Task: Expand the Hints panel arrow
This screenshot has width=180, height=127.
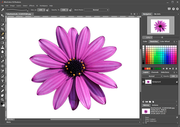Action: [140, 122]
